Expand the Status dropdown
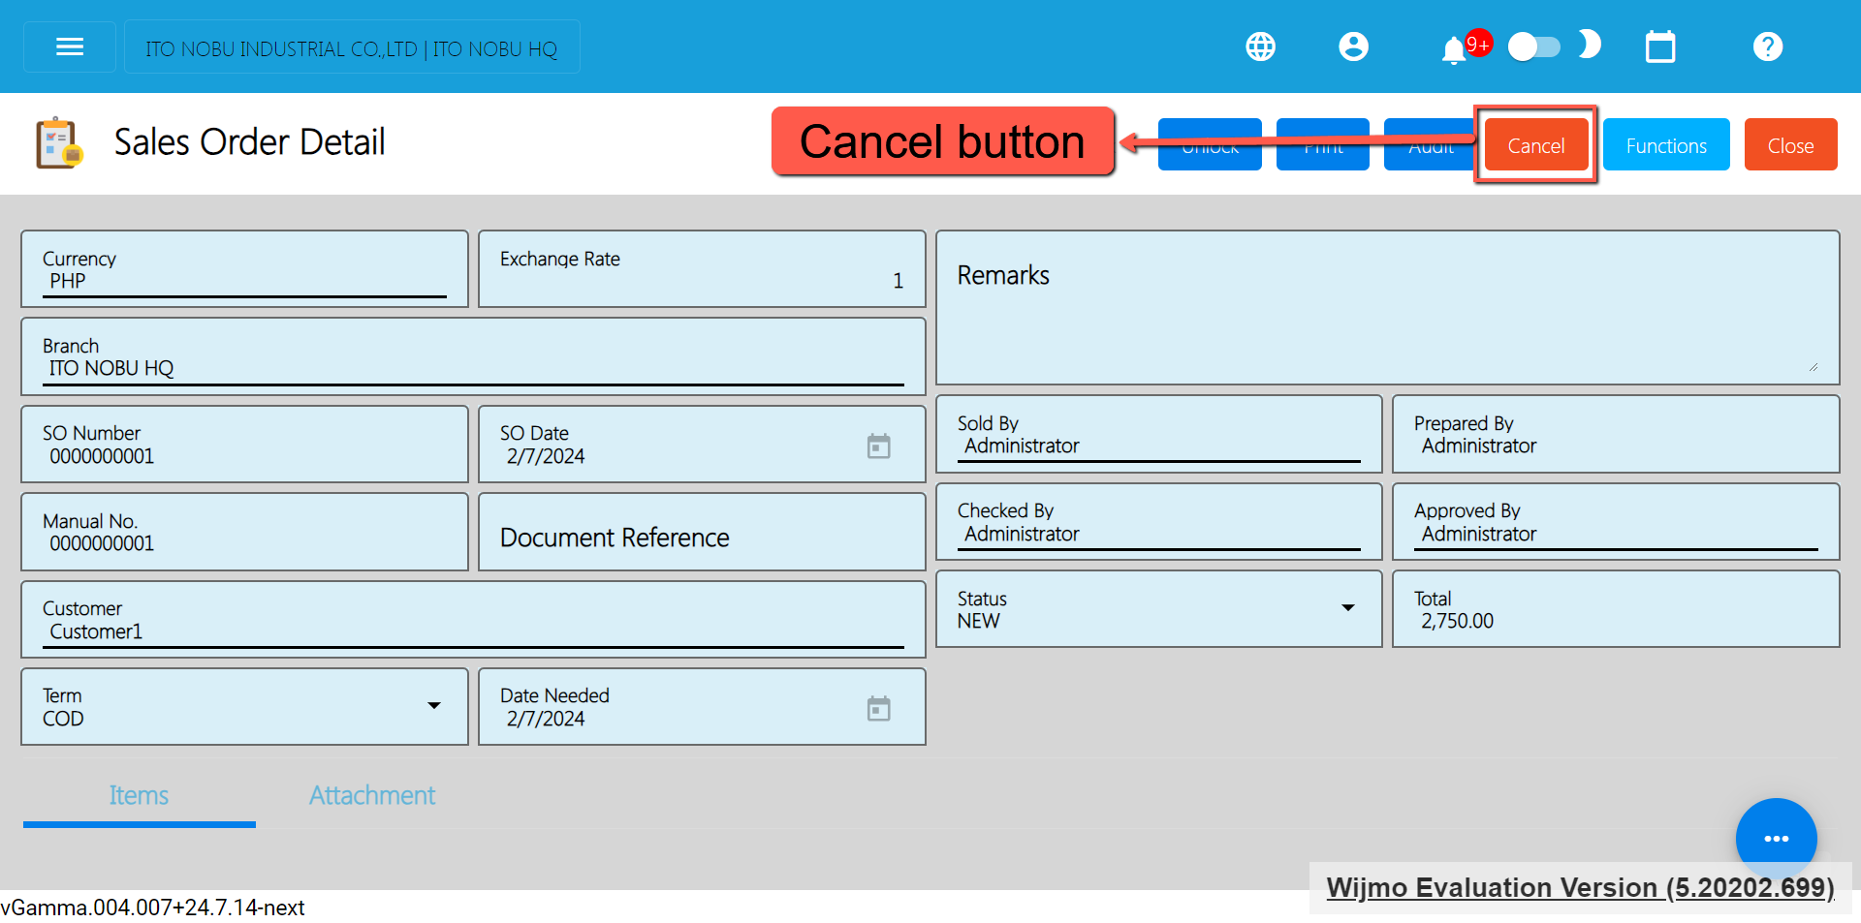Image resolution: width=1861 pixels, height=923 pixels. click(x=1347, y=608)
